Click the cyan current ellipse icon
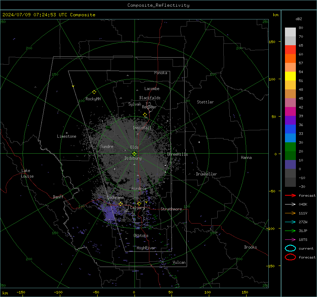317x297 pixels. coord(290,248)
